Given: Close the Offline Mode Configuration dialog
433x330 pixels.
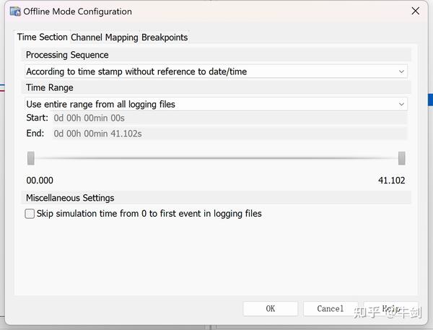Looking at the screenshot, I should (x=416, y=11).
